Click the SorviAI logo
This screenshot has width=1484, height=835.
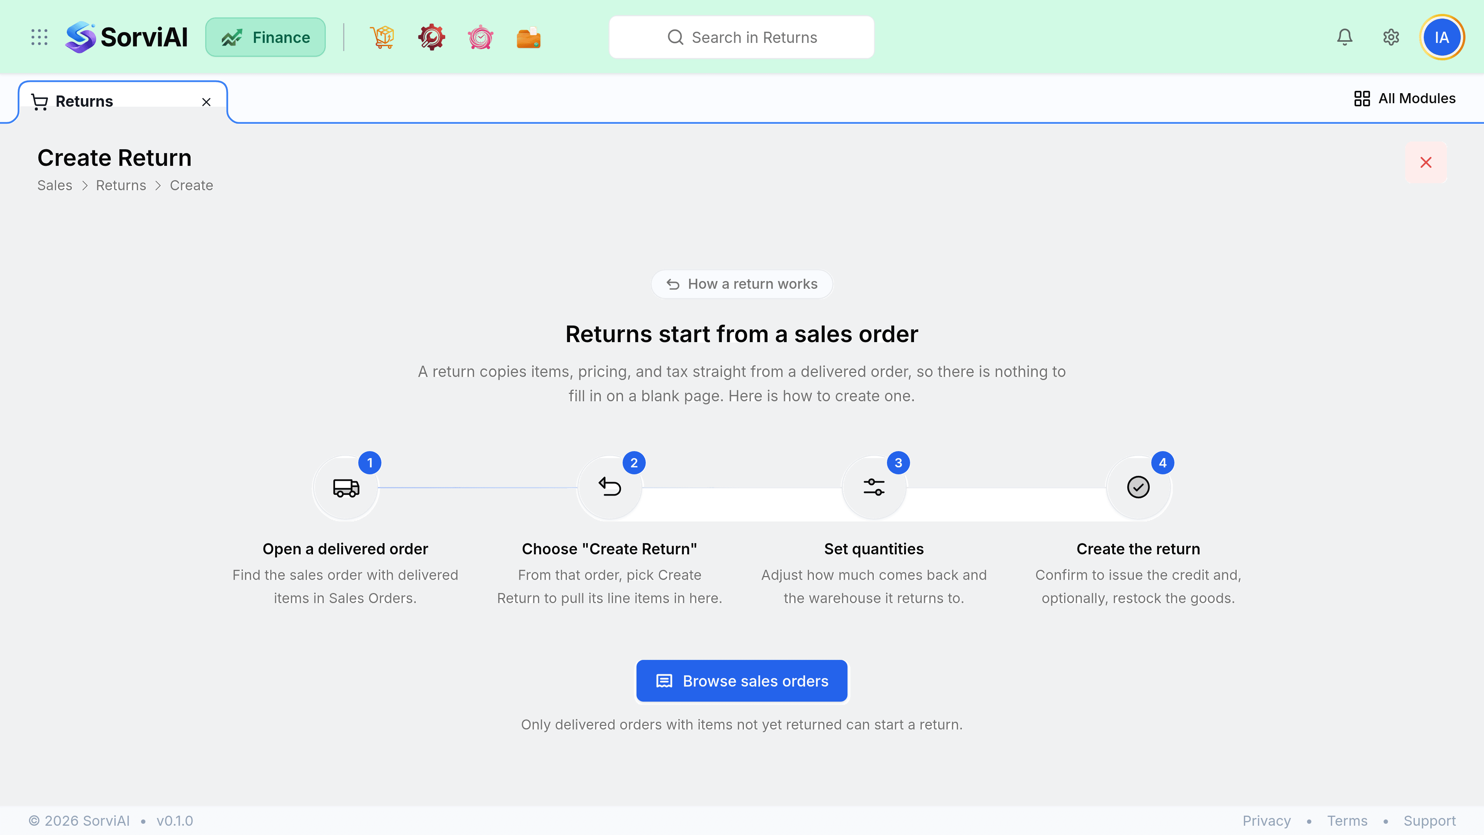pos(127,37)
